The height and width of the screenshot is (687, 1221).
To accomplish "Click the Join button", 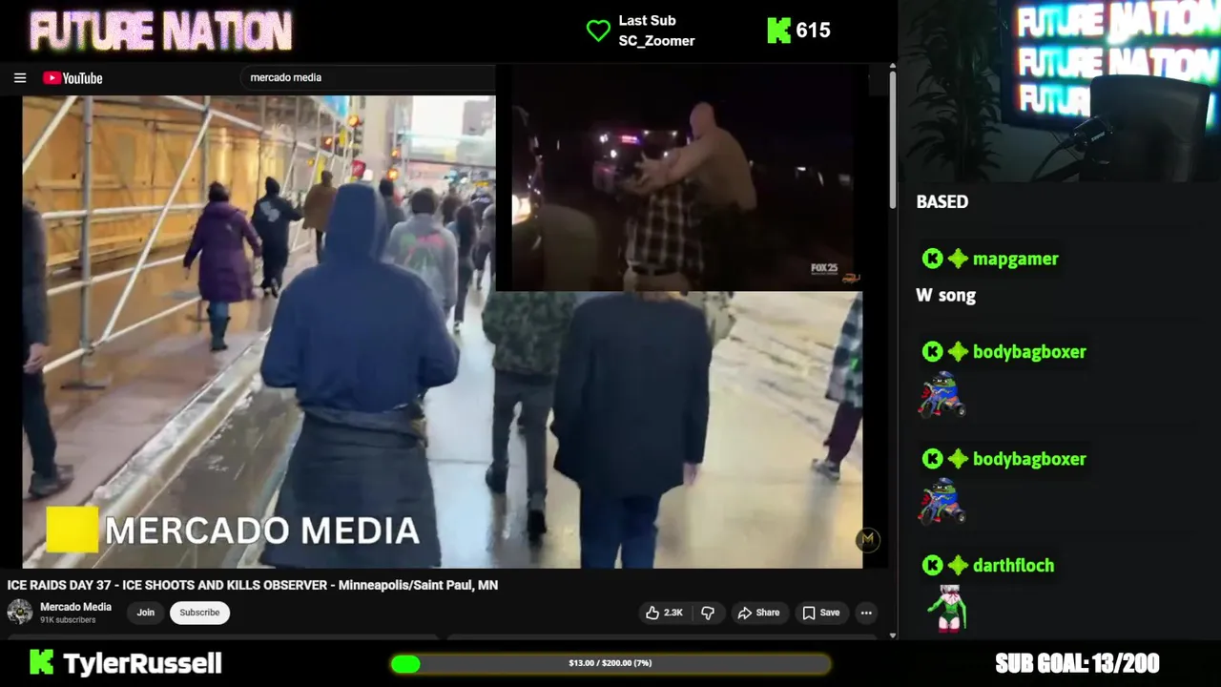I will tap(145, 613).
